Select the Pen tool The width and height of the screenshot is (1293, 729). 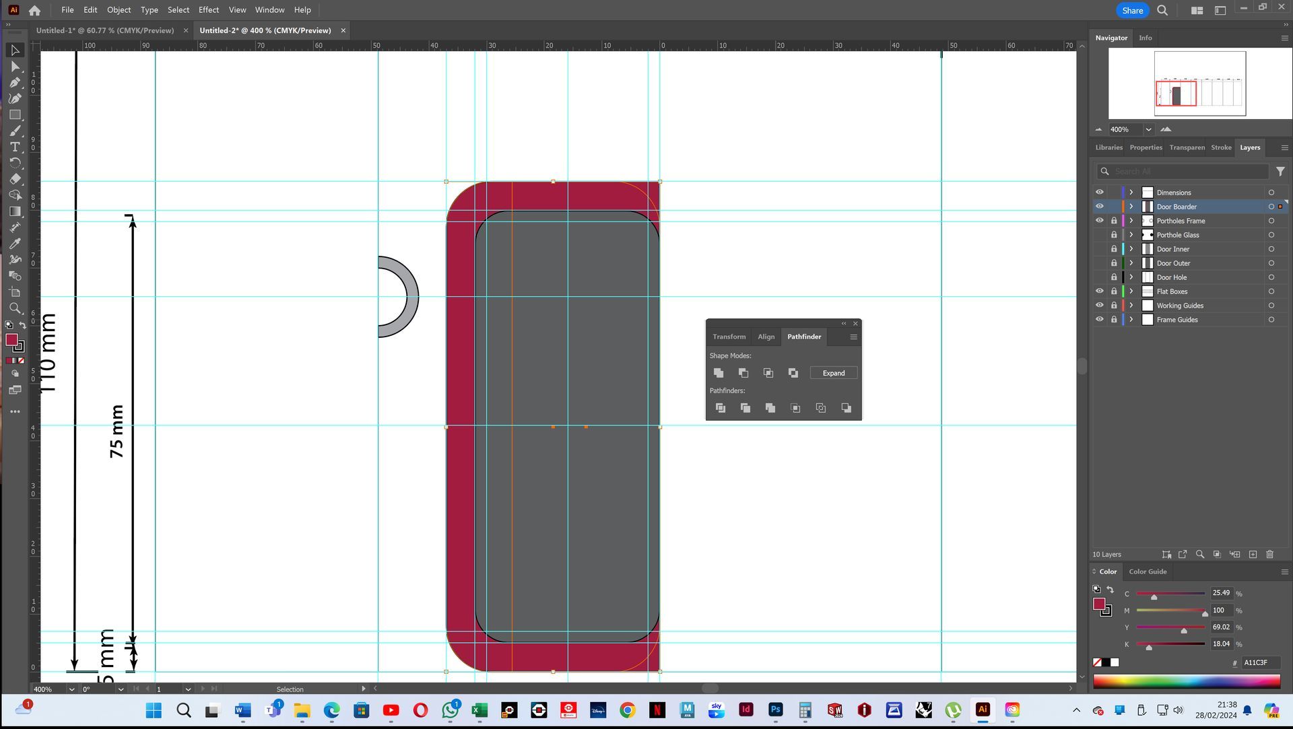[15, 82]
